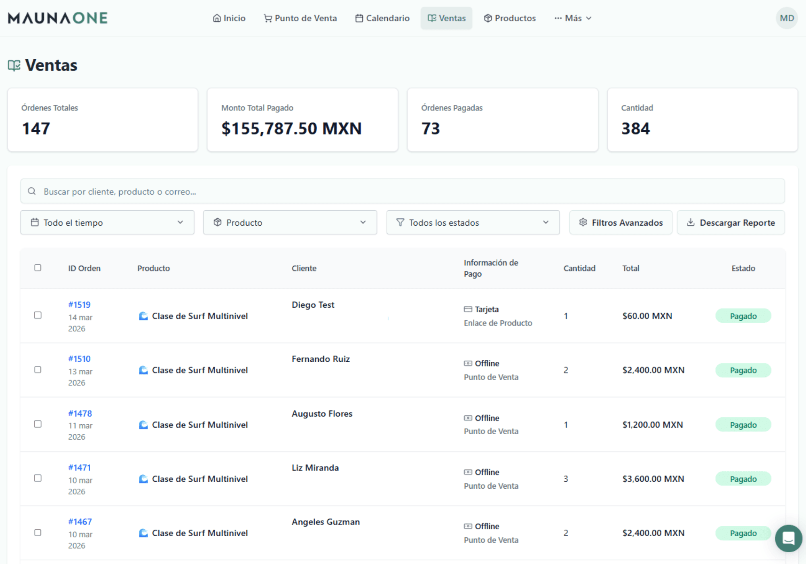Click the Offline cash icon for Fernando Ruiz

pos(468,363)
